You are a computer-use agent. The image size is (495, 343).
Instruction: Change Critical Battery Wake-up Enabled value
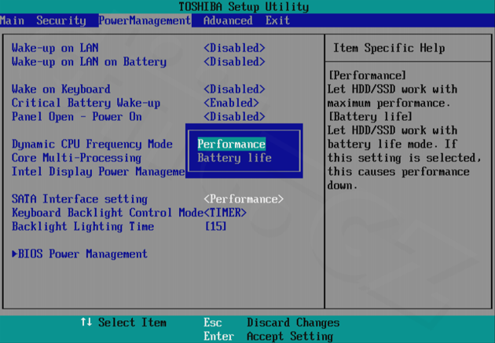(231, 103)
